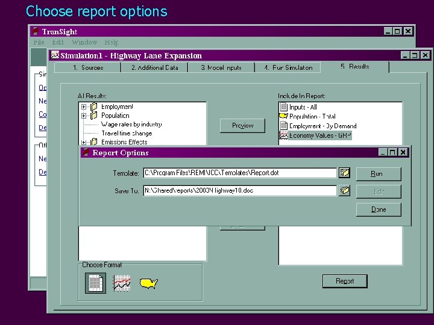Select Employment - By Demand list entry
The height and width of the screenshot is (325, 434).
click(x=322, y=126)
